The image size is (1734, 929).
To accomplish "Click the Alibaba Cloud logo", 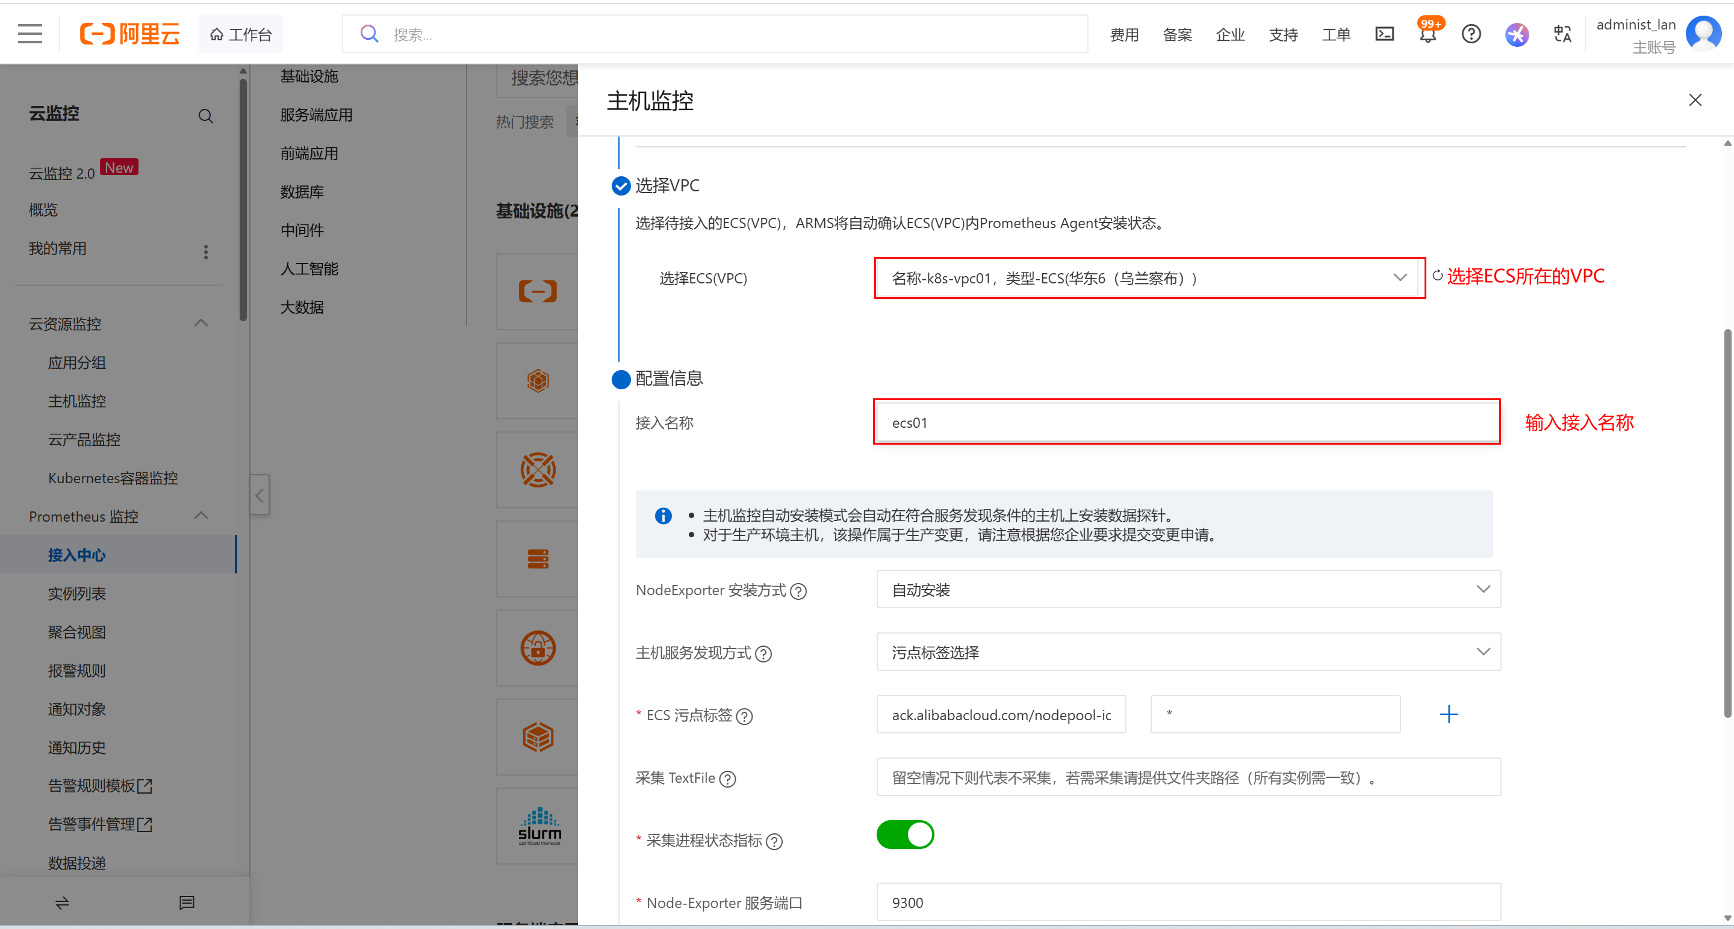I will [x=130, y=34].
